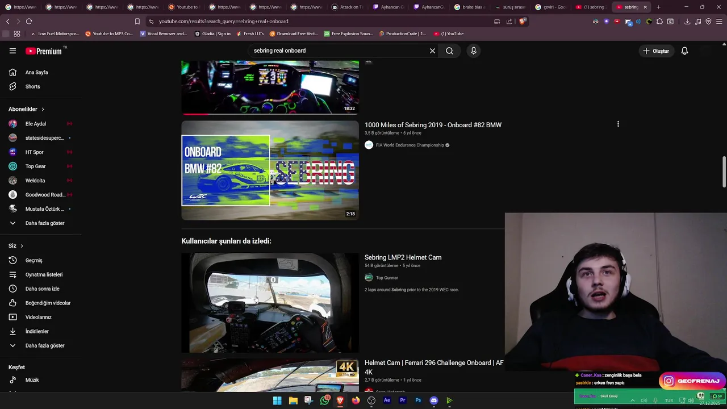Expand the Siz section chevron

[x=22, y=246]
